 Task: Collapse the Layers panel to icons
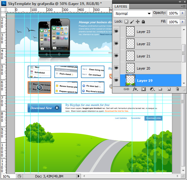pos(180,2)
